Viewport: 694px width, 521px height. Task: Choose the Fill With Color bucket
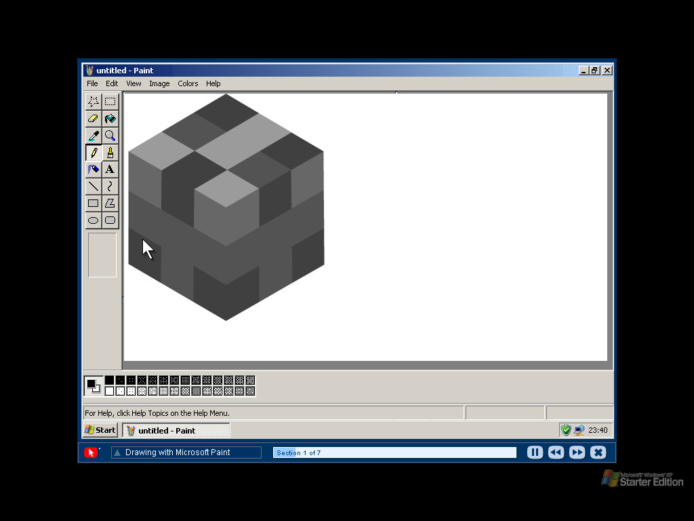(110, 119)
